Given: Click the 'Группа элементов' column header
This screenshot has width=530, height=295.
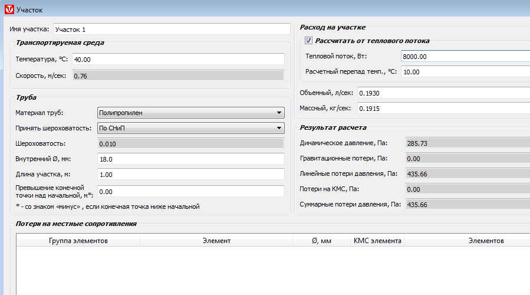Looking at the screenshot, I should [x=78, y=241].
